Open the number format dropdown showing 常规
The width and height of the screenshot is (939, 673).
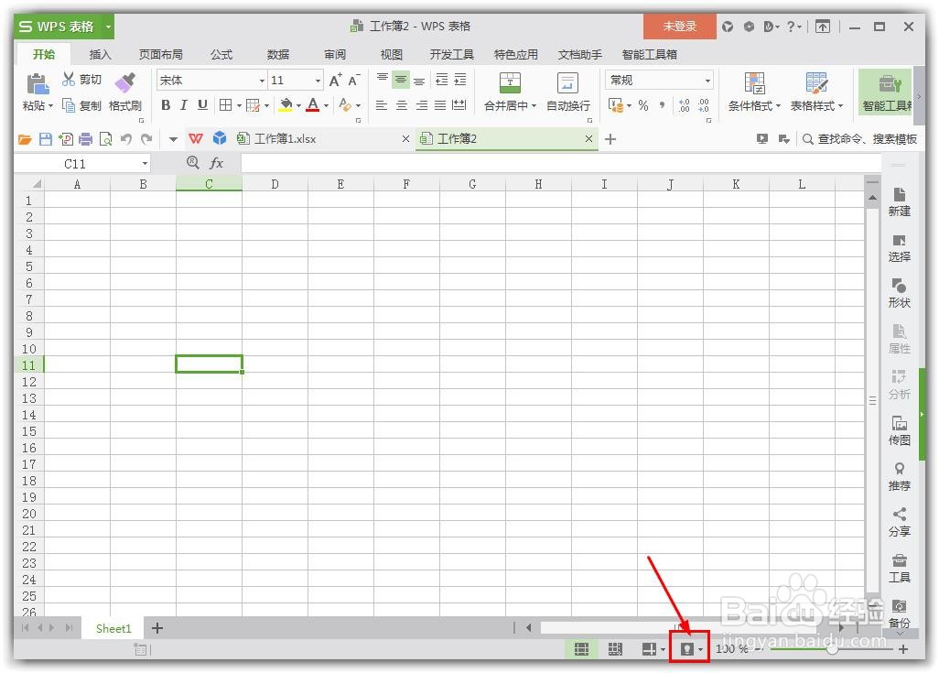point(659,80)
